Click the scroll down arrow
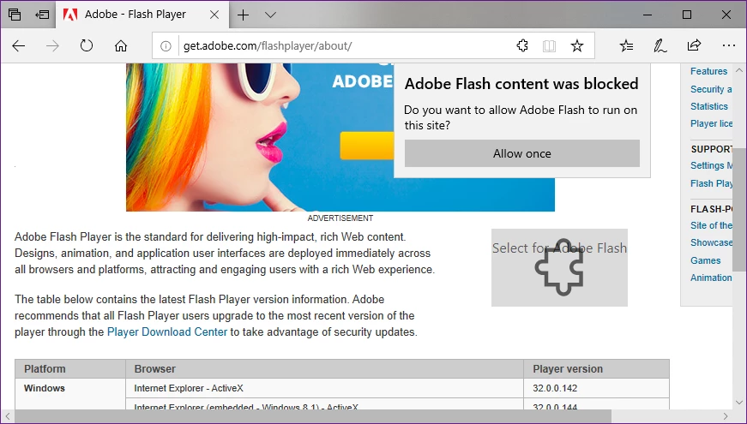The height and width of the screenshot is (424, 747). 739,402
